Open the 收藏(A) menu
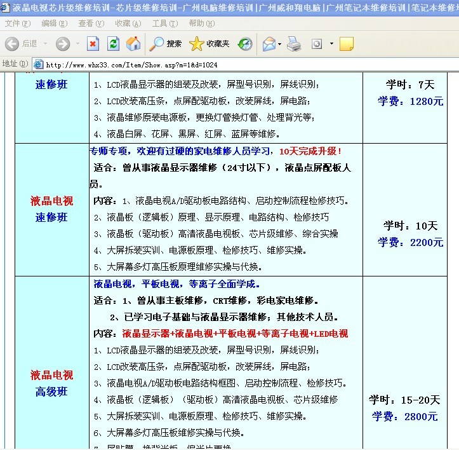Image resolution: width=459 pixels, height=450 pixels. (x=128, y=24)
